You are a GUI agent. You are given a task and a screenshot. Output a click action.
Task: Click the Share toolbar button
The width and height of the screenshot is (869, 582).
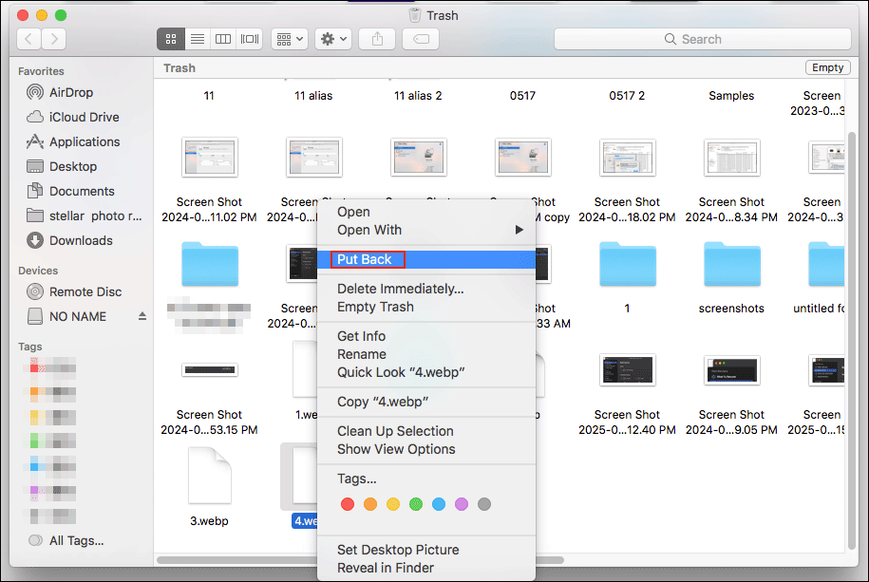[377, 39]
